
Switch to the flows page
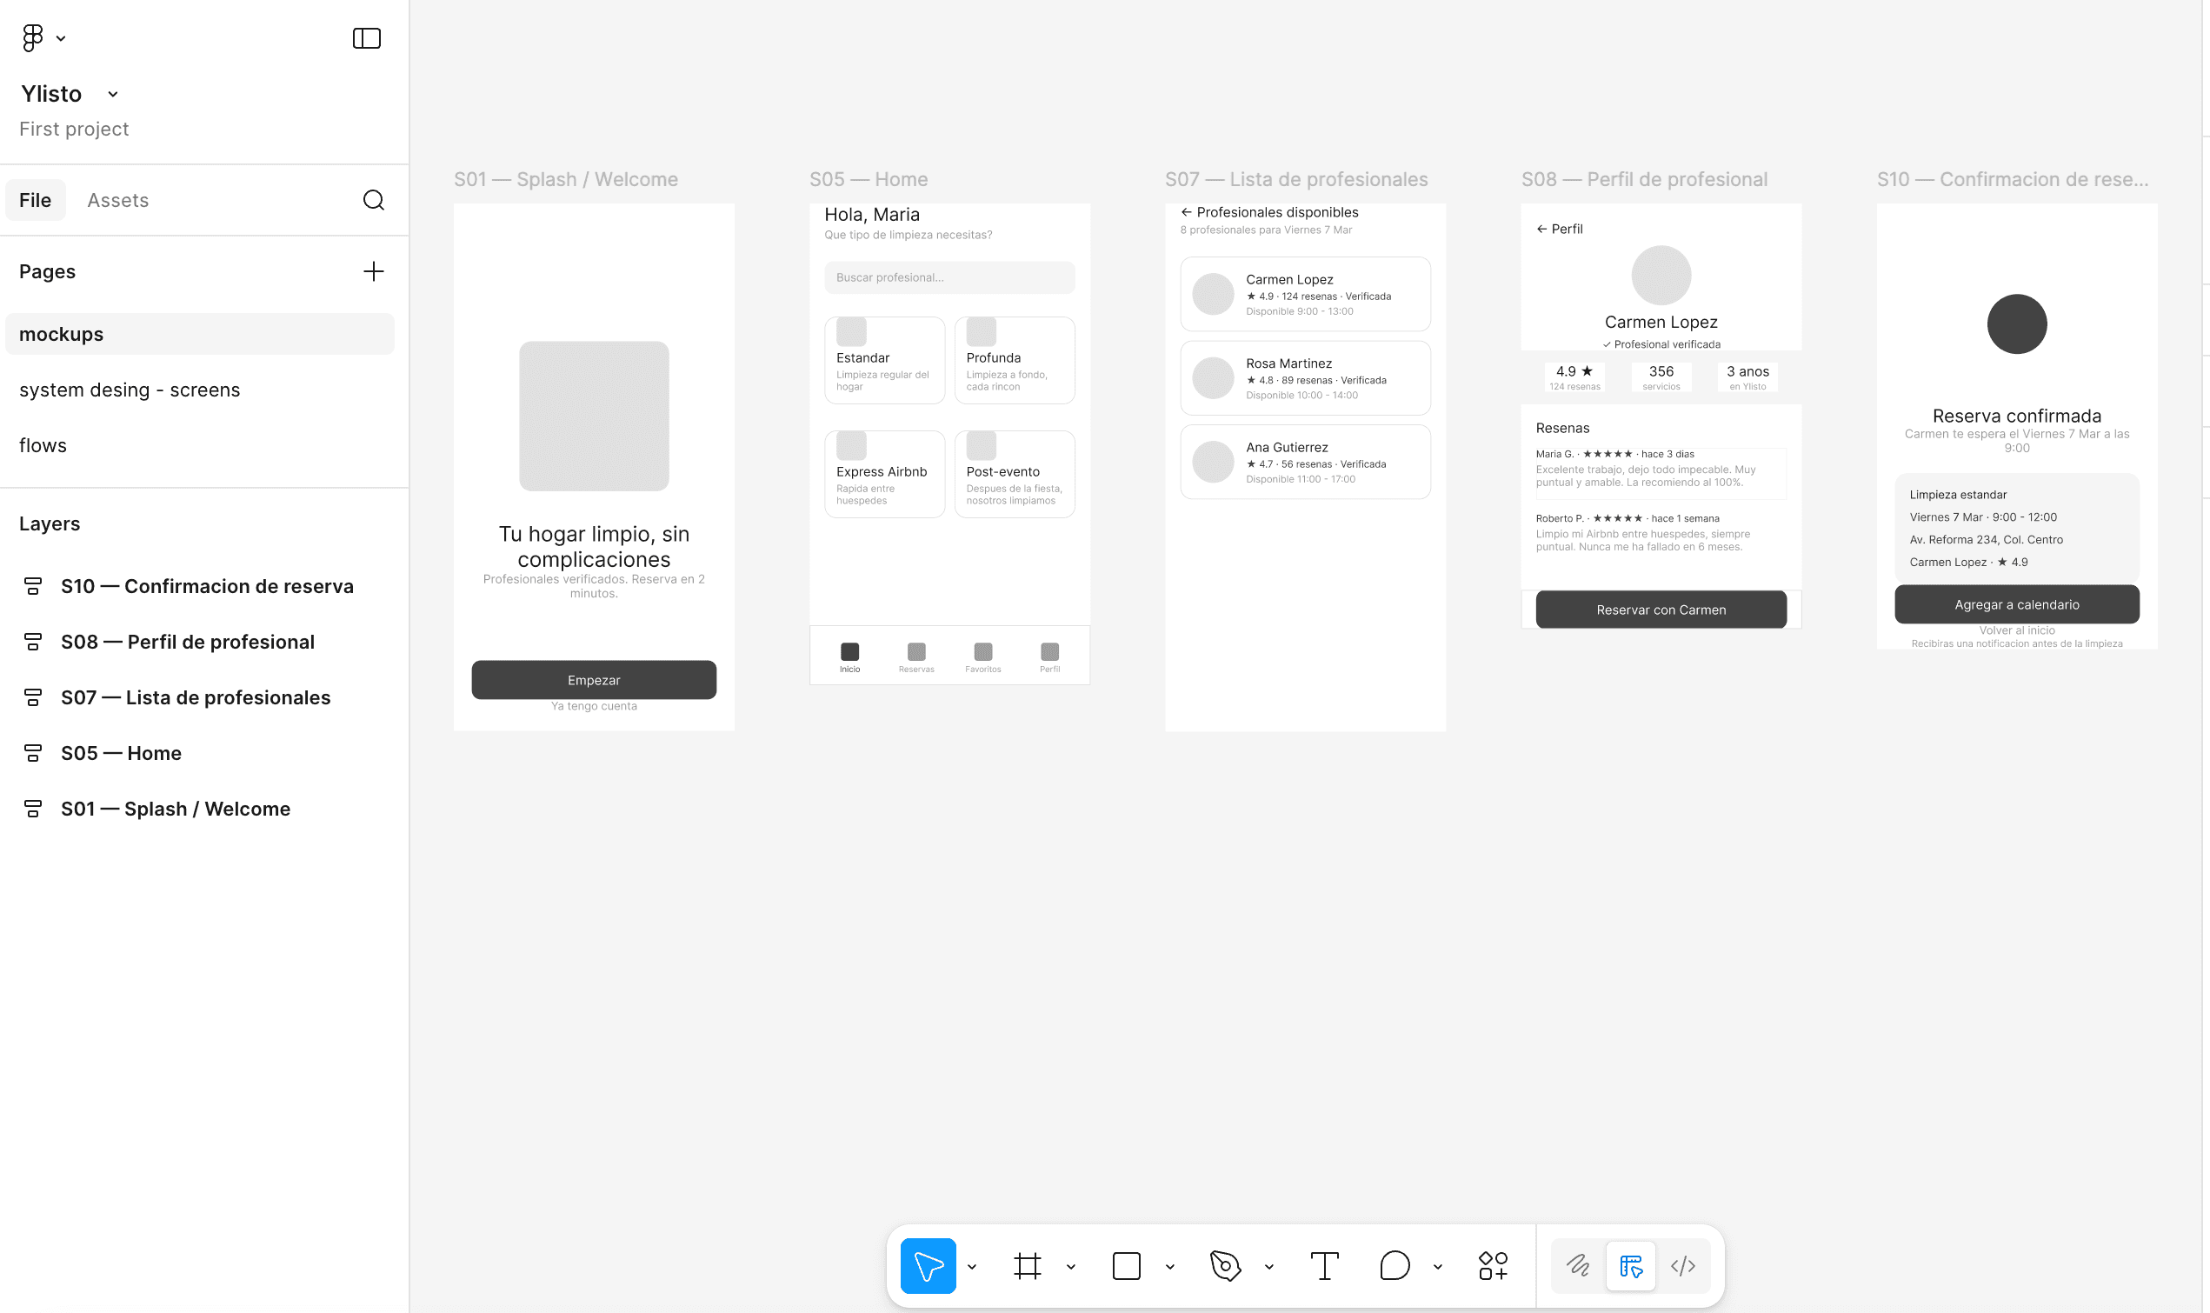42,444
